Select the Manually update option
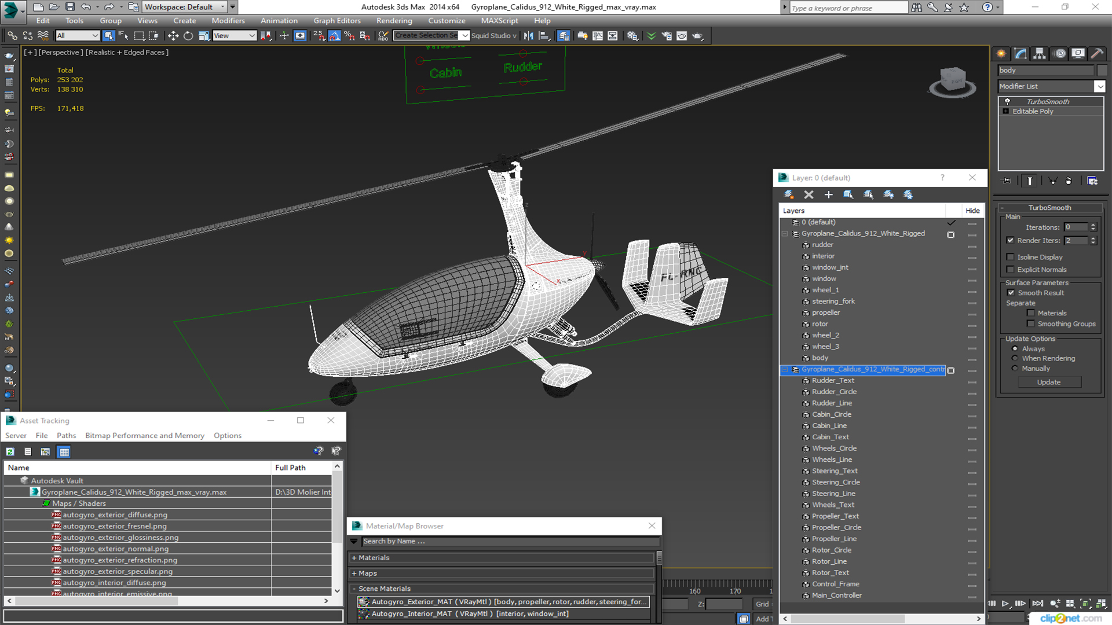This screenshot has height=625, width=1112. coord(1015,369)
